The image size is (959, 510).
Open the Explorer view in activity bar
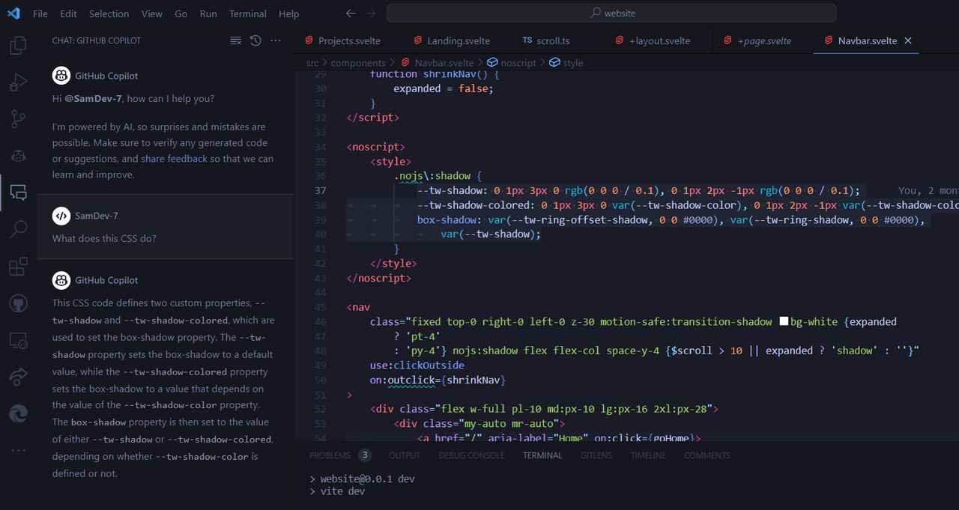[x=18, y=46]
